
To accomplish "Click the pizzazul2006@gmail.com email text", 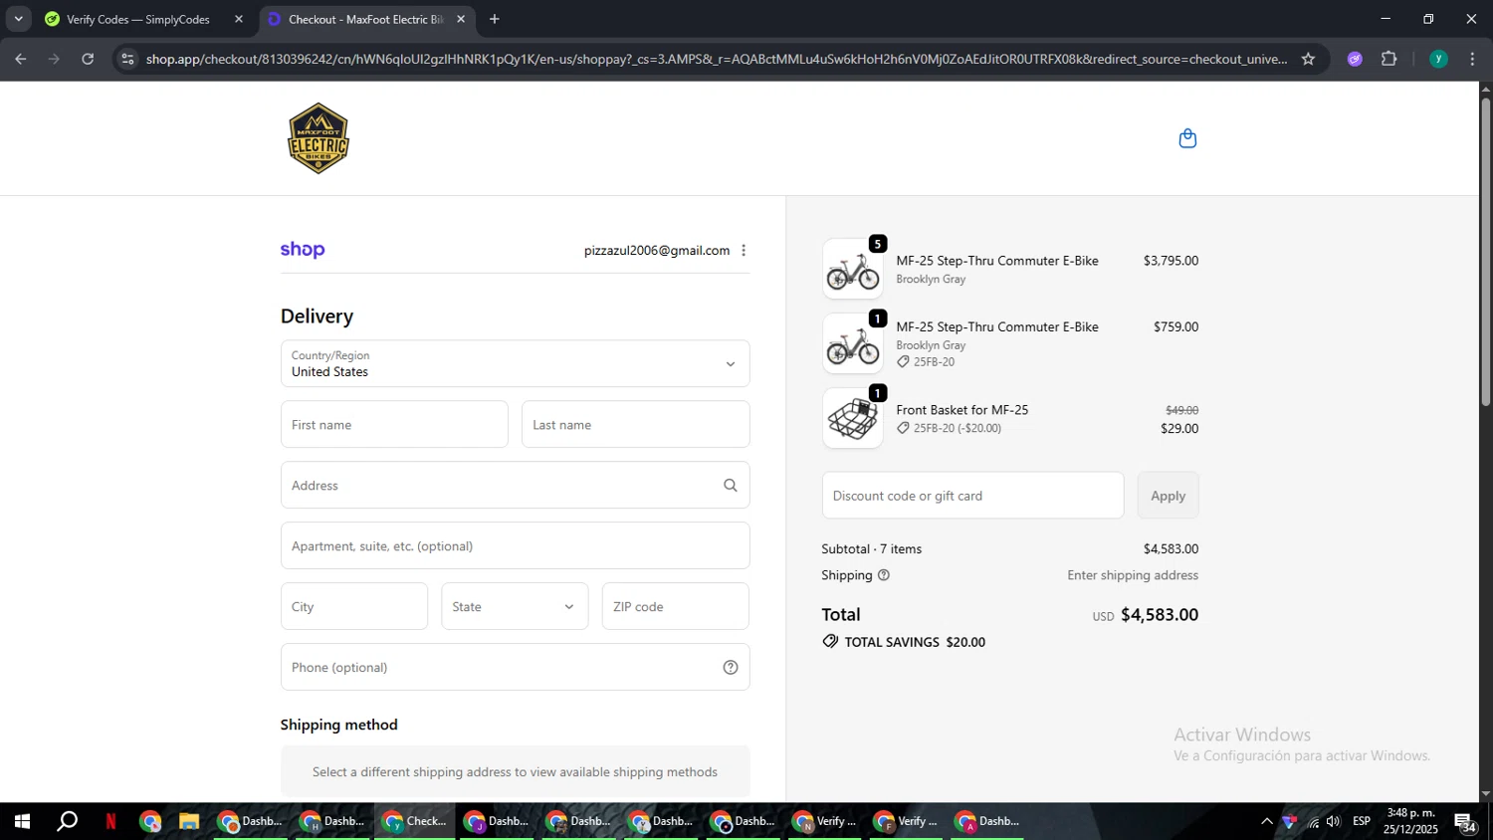I will 657,251.
